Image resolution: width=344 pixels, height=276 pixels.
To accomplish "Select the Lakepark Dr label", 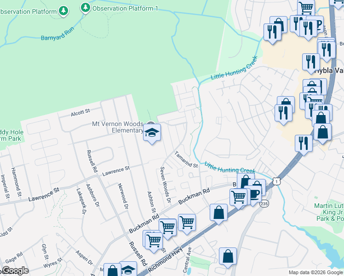I will click(81, 201).
